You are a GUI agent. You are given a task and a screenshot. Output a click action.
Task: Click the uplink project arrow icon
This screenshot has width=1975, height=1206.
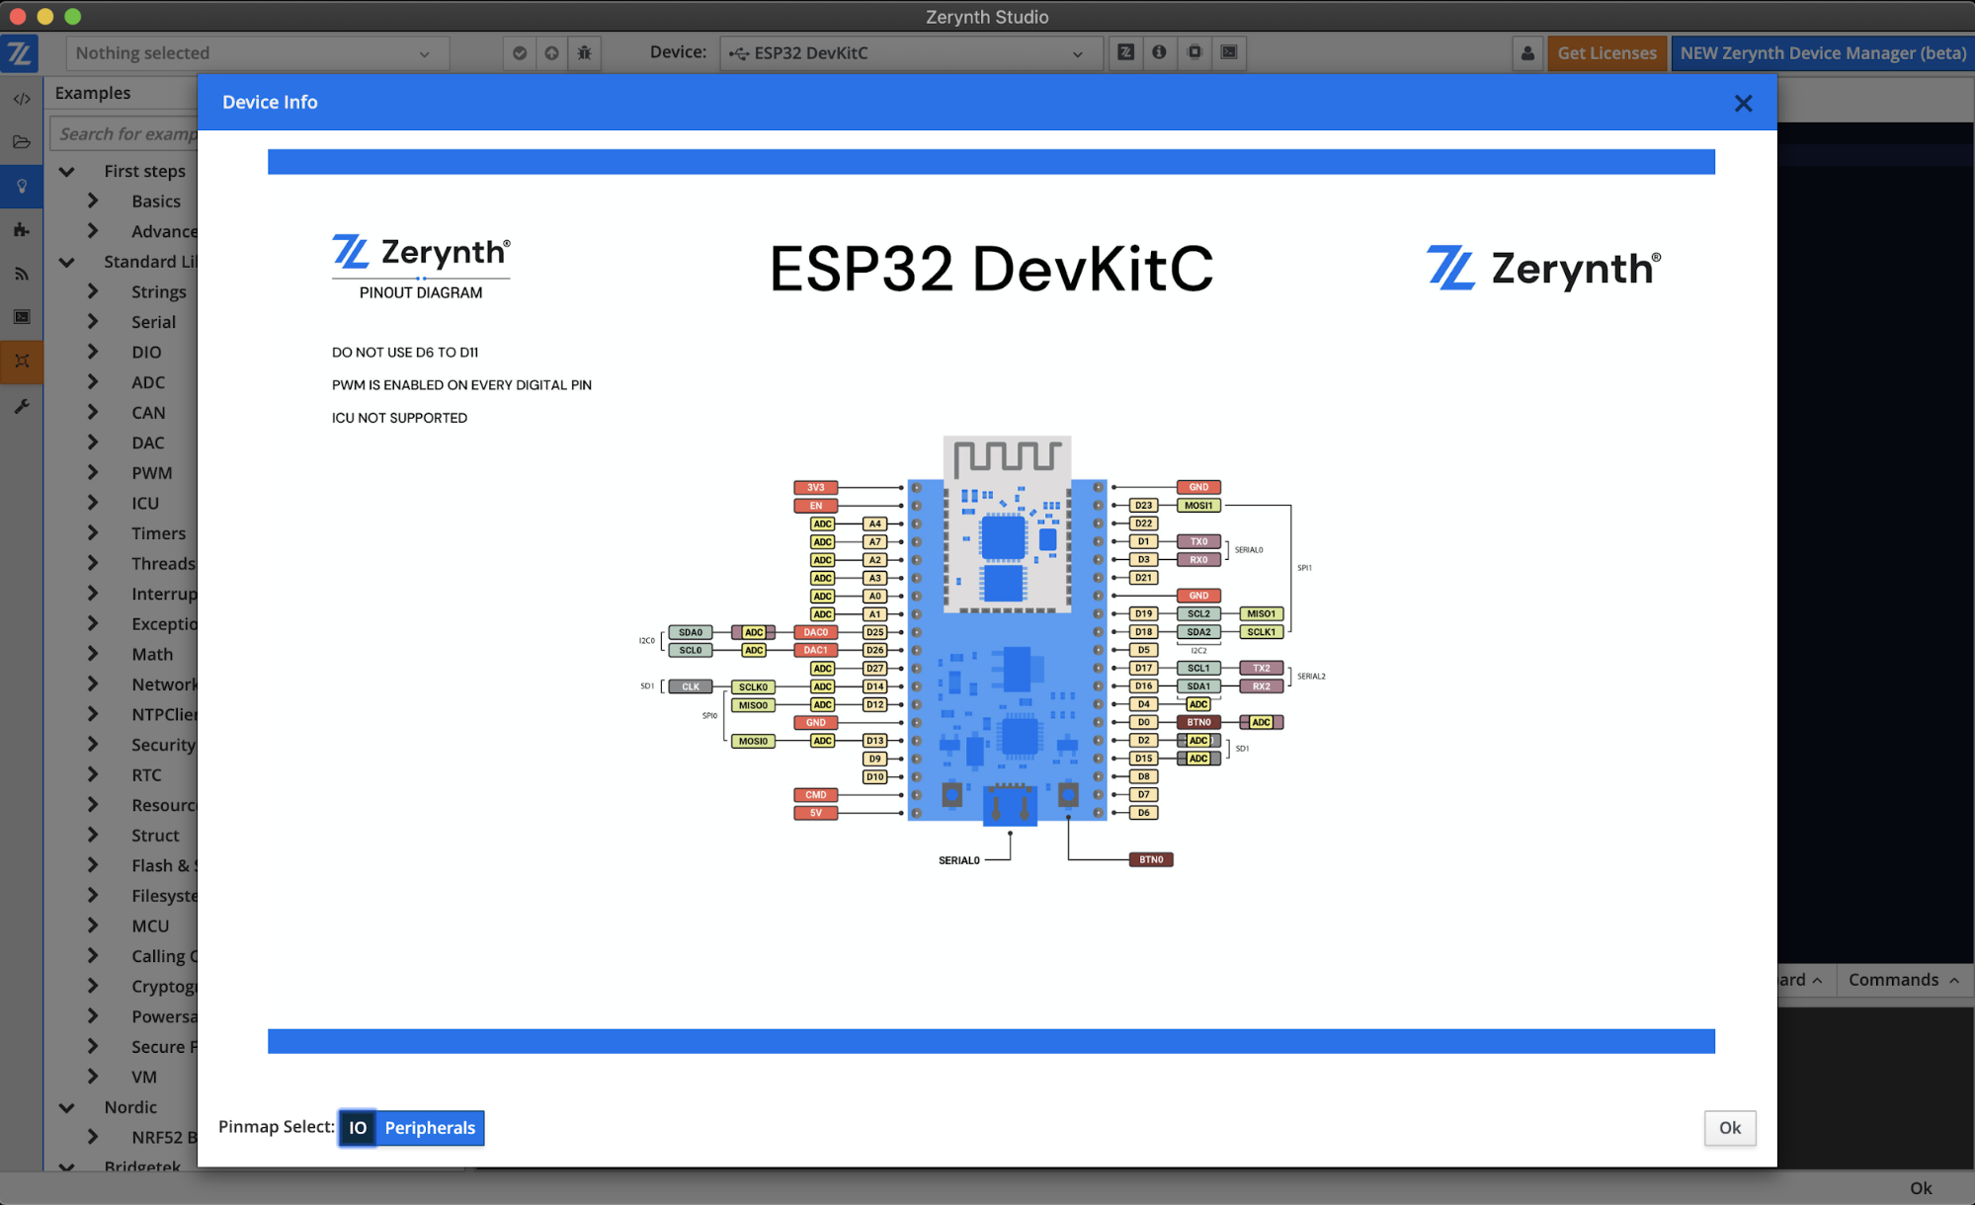(x=552, y=53)
